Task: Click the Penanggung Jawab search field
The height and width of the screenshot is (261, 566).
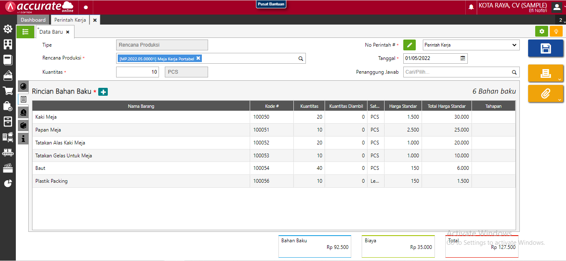Action: pos(461,72)
